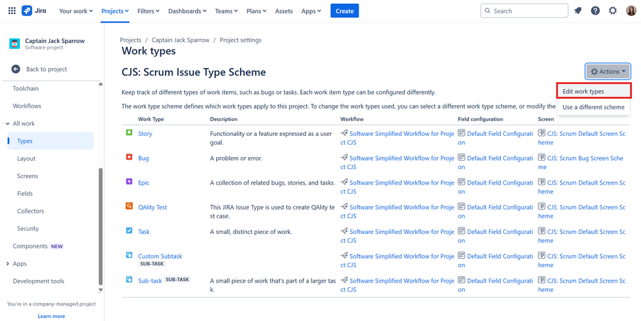
Task: Click the green Story type icon
Action: [129, 133]
